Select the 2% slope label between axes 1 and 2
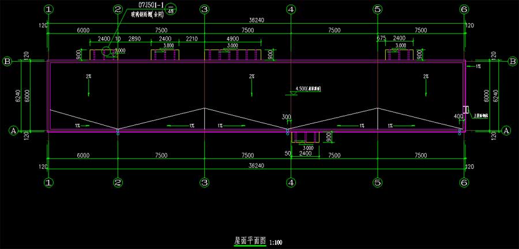Image resolution: width=519 pixels, height=249 pixels. [x=89, y=76]
